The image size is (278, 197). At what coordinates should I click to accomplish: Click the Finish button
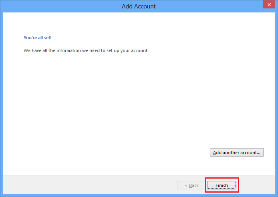[x=222, y=185]
